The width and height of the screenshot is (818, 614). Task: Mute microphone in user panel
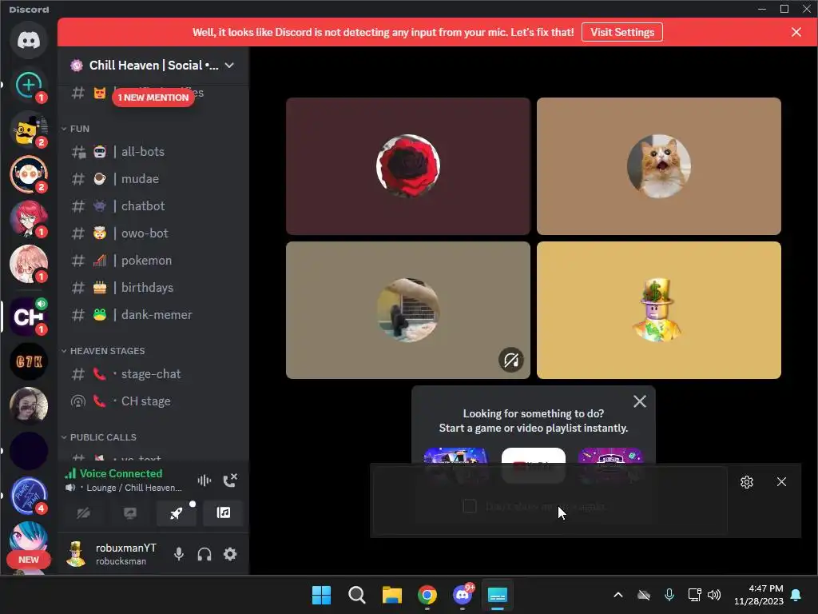click(179, 554)
